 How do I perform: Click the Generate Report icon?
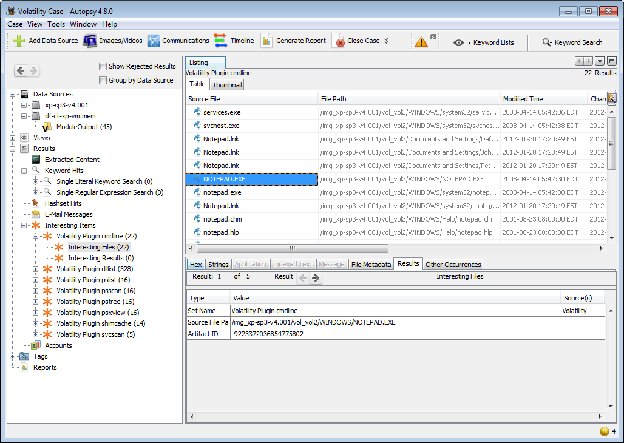point(266,41)
